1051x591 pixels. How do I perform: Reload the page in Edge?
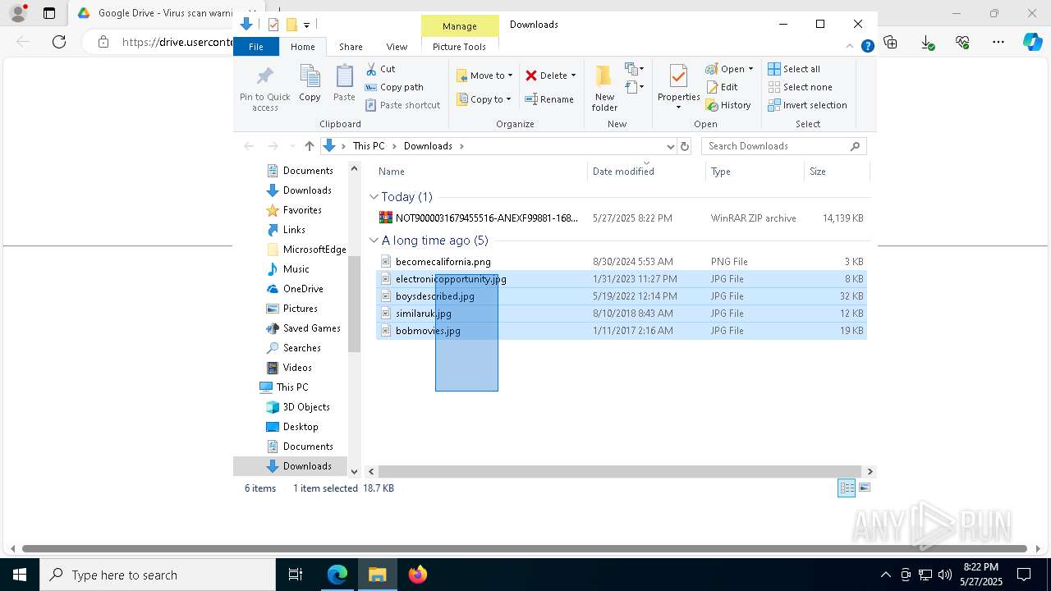pos(59,42)
